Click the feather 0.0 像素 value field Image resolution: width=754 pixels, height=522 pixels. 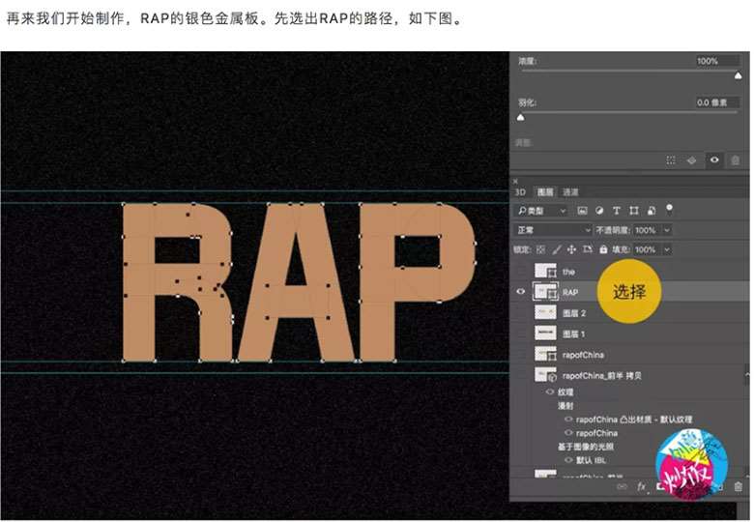tap(717, 102)
